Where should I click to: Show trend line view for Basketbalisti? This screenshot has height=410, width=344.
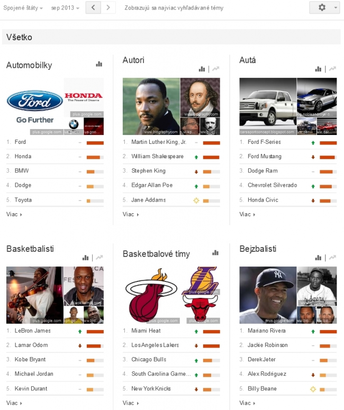click(x=99, y=258)
